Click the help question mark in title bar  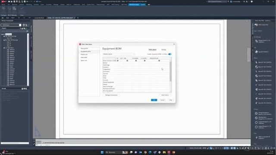(x=251, y=1)
